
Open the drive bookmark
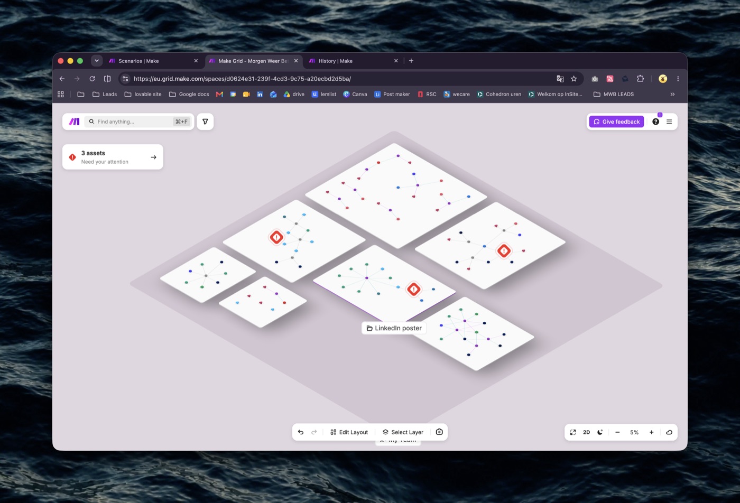[x=294, y=94]
